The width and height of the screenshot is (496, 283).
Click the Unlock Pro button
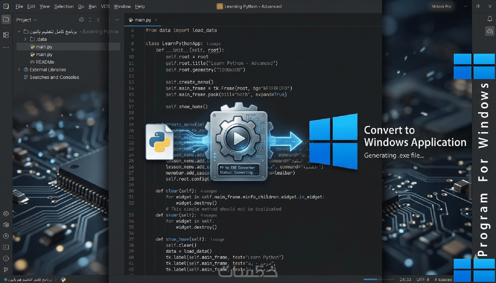(x=441, y=6)
